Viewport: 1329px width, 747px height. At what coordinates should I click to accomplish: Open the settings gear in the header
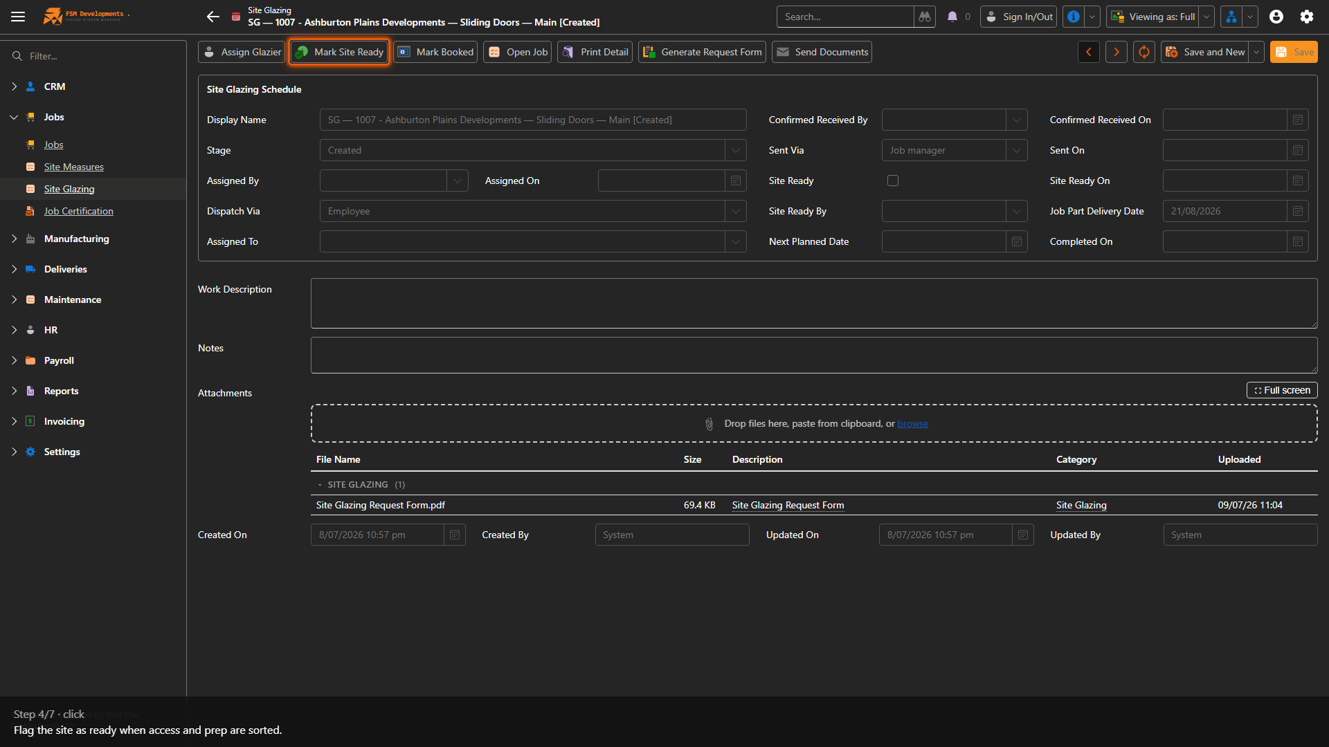(1307, 17)
